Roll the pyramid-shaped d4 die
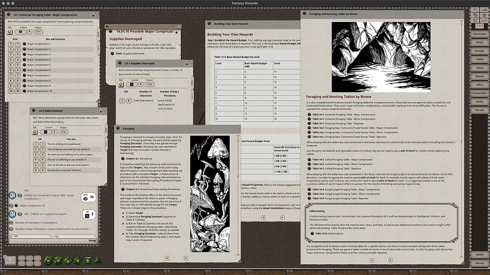 97,260
